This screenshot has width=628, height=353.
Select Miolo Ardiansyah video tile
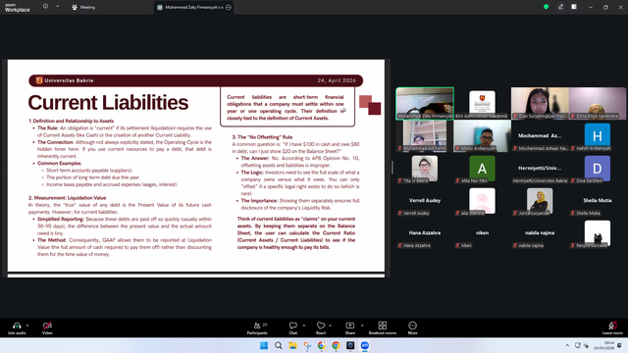[x=482, y=136]
